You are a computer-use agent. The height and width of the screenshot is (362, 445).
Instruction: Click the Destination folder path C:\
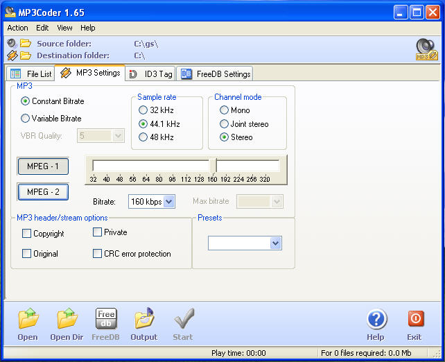coord(139,55)
